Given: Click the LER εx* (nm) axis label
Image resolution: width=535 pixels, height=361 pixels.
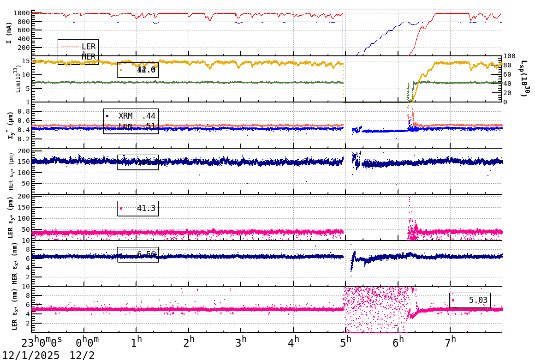Looking at the screenshot, I should tap(15, 309).
